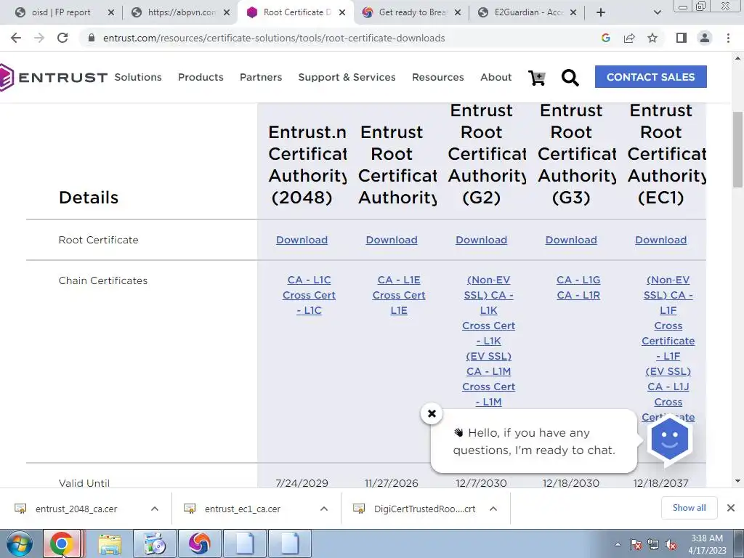Open (EV SSL) CA - L1M link
The height and width of the screenshot is (558, 744).
click(x=489, y=363)
